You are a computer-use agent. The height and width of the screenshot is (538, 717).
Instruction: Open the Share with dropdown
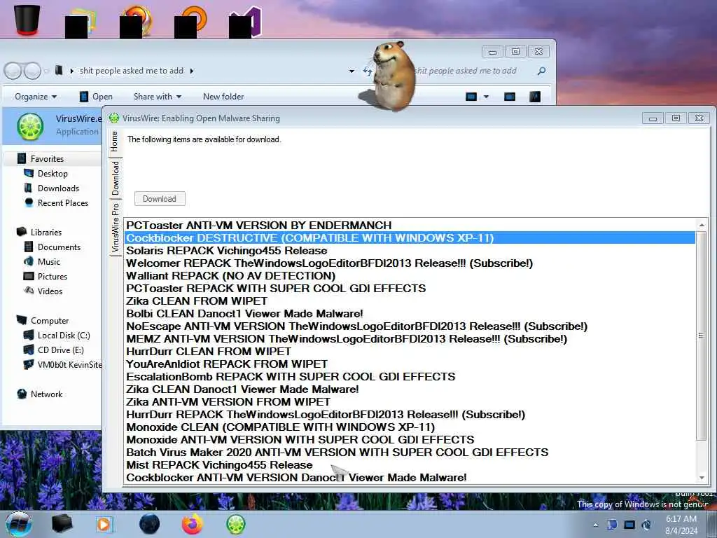click(x=158, y=97)
